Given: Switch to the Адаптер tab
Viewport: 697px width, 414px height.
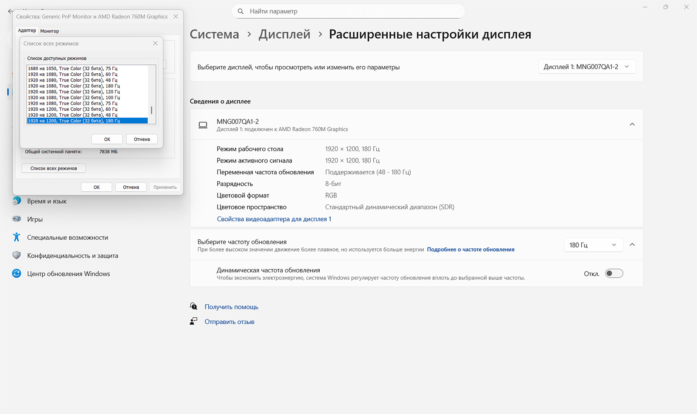Looking at the screenshot, I should tap(27, 31).
